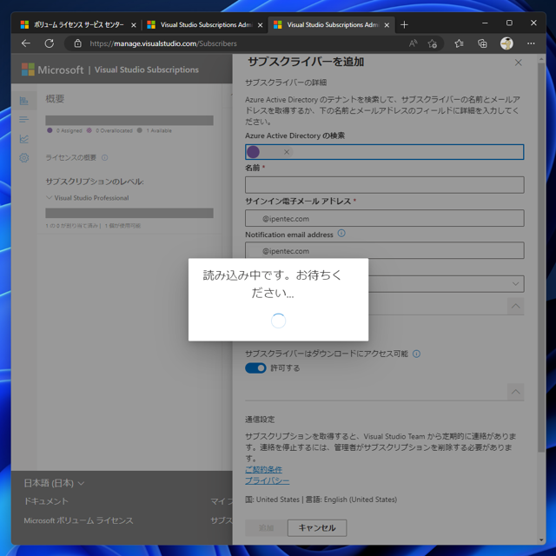Click the サインイン電子メール アドレス field

click(x=384, y=218)
